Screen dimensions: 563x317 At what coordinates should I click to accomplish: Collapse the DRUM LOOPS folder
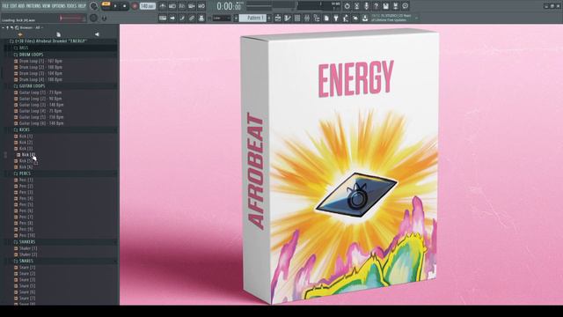[31, 55]
